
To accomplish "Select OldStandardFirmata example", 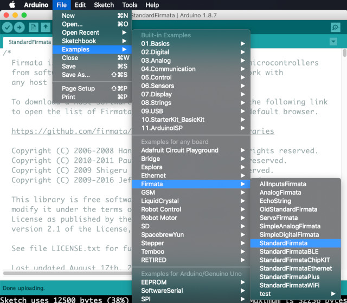I will 295,209.
